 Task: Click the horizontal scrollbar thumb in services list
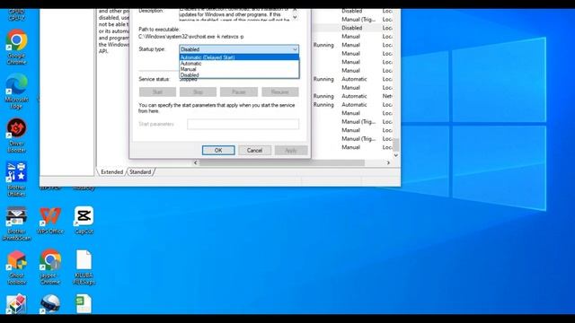click(x=282, y=162)
